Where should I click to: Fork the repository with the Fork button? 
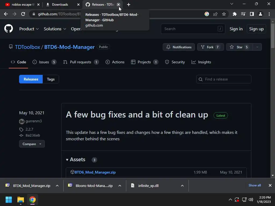(211, 47)
